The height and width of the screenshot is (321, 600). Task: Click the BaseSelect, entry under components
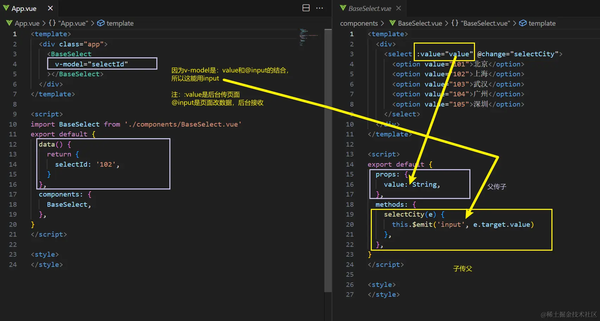pyautogui.click(x=69, y=204)
